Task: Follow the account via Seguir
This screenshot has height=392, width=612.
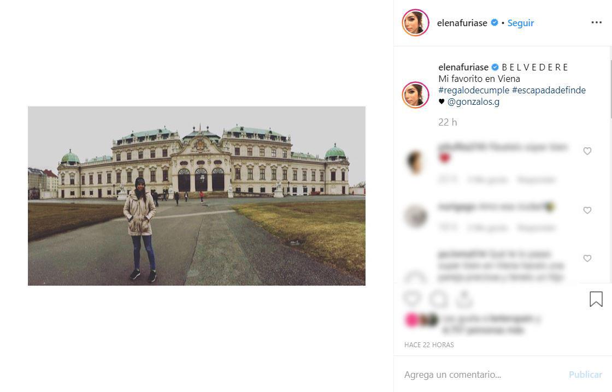Action: coord(520,23)
